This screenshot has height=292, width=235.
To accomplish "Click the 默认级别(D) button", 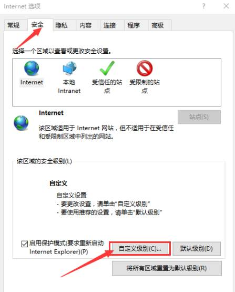I will coord(197,249).
